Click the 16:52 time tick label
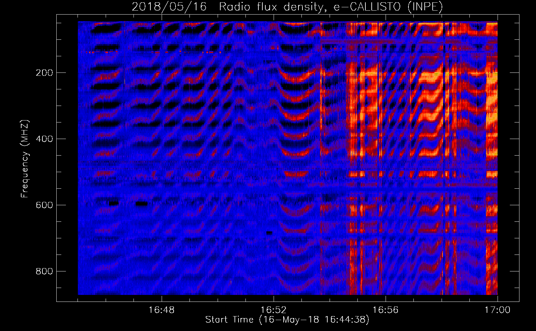This screenshot has width=536, height=331. coord(274,310)
